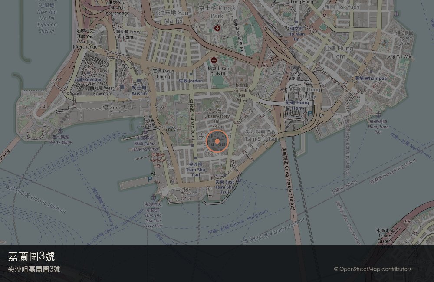Click the 紅磡碼頭 Hung Hom Pier label
The height and width of the screenshot is (282, 434).
378,127
